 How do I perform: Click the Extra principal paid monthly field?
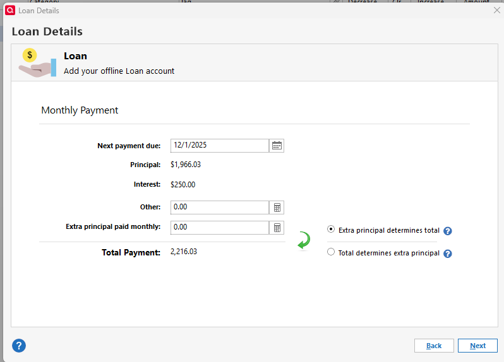coord(220,228)
